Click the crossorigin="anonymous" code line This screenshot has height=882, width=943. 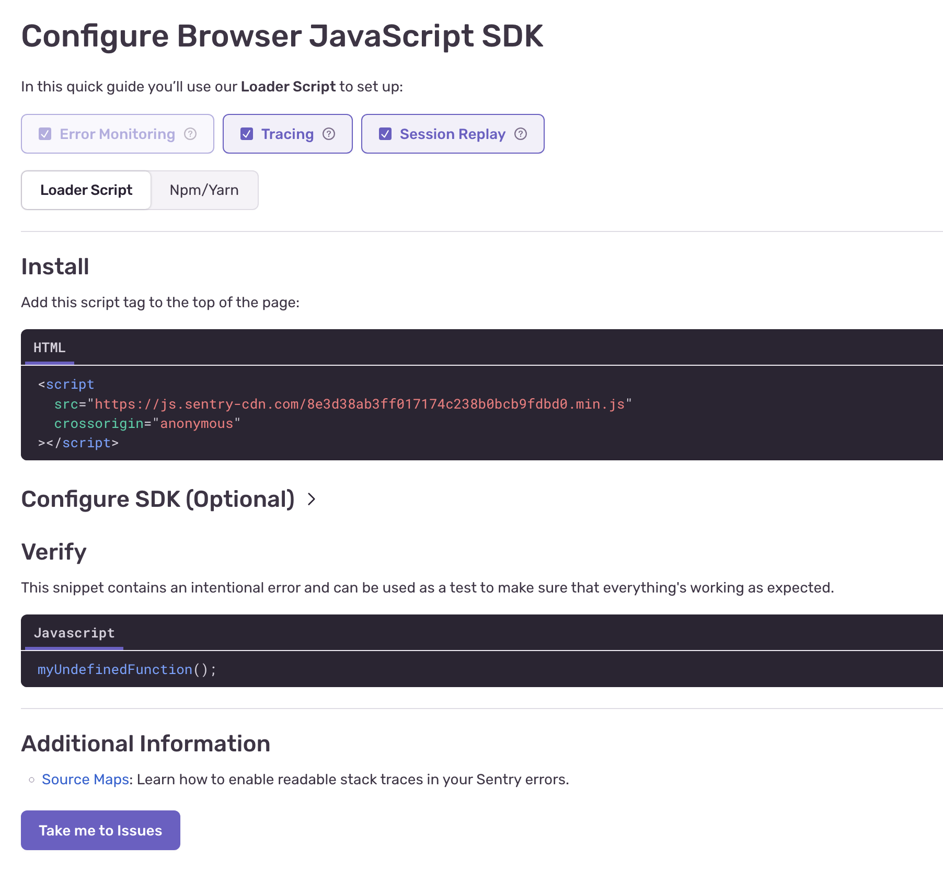pos(147,423)
